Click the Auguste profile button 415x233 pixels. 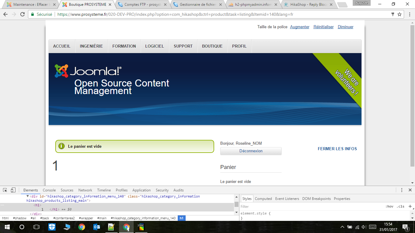(361, 3)
